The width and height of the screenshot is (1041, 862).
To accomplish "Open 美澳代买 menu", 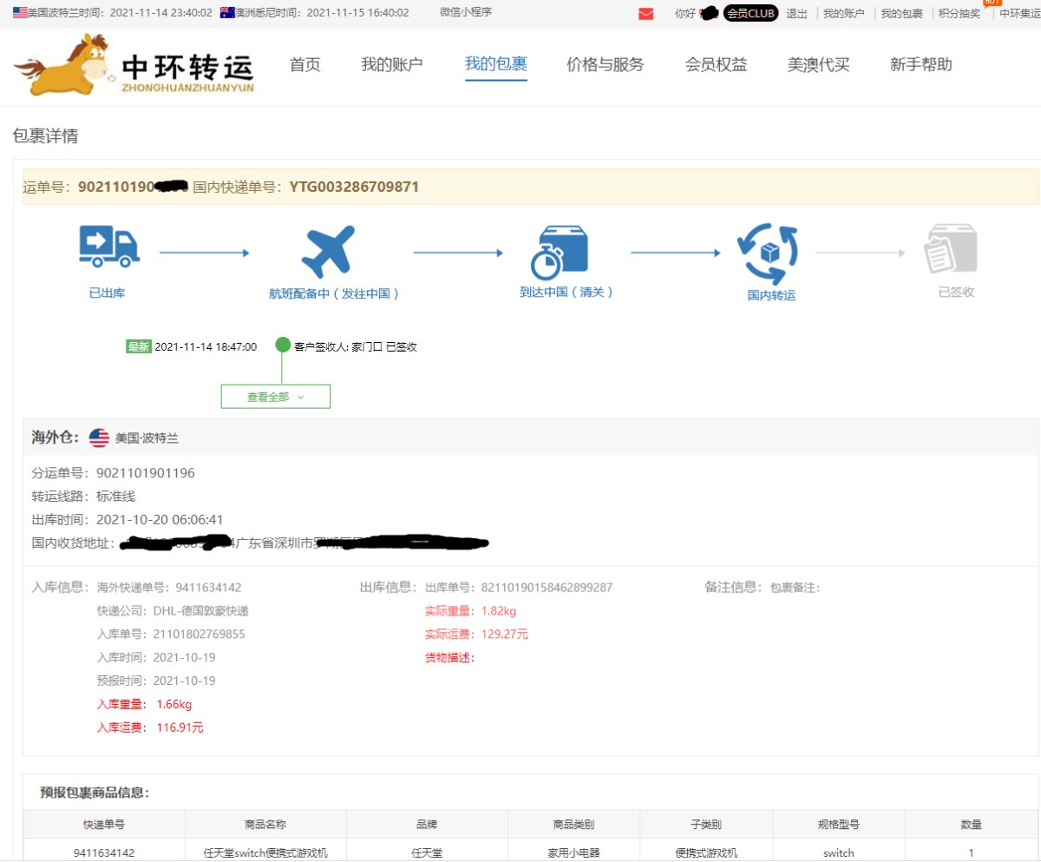I will [818, 64].
